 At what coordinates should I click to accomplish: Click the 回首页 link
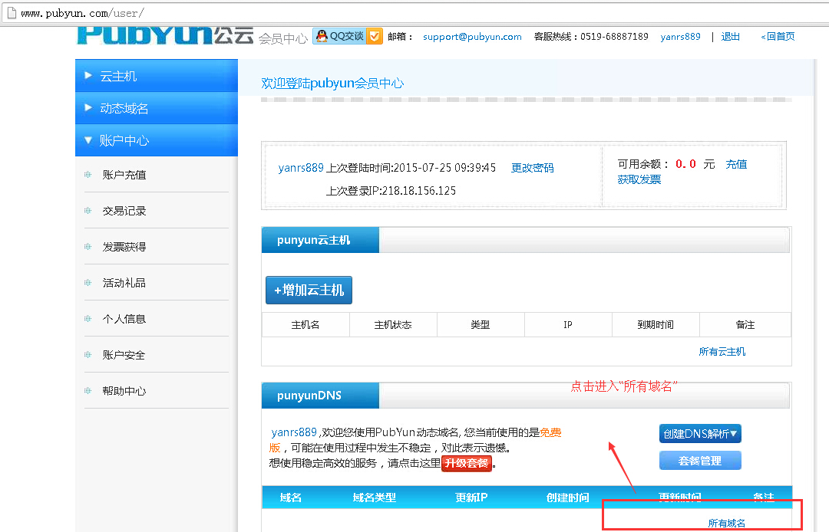[x=778, y=37]
